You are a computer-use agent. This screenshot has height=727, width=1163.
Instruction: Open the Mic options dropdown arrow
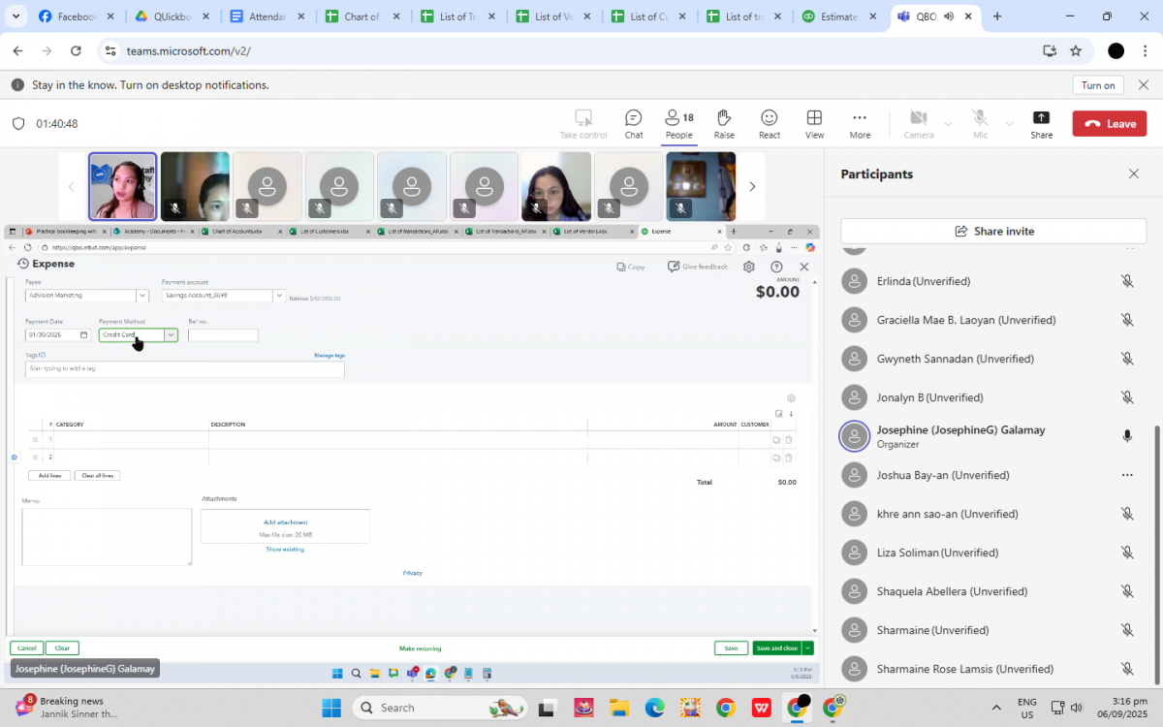pyautogui.click(x=1009, y=124)
